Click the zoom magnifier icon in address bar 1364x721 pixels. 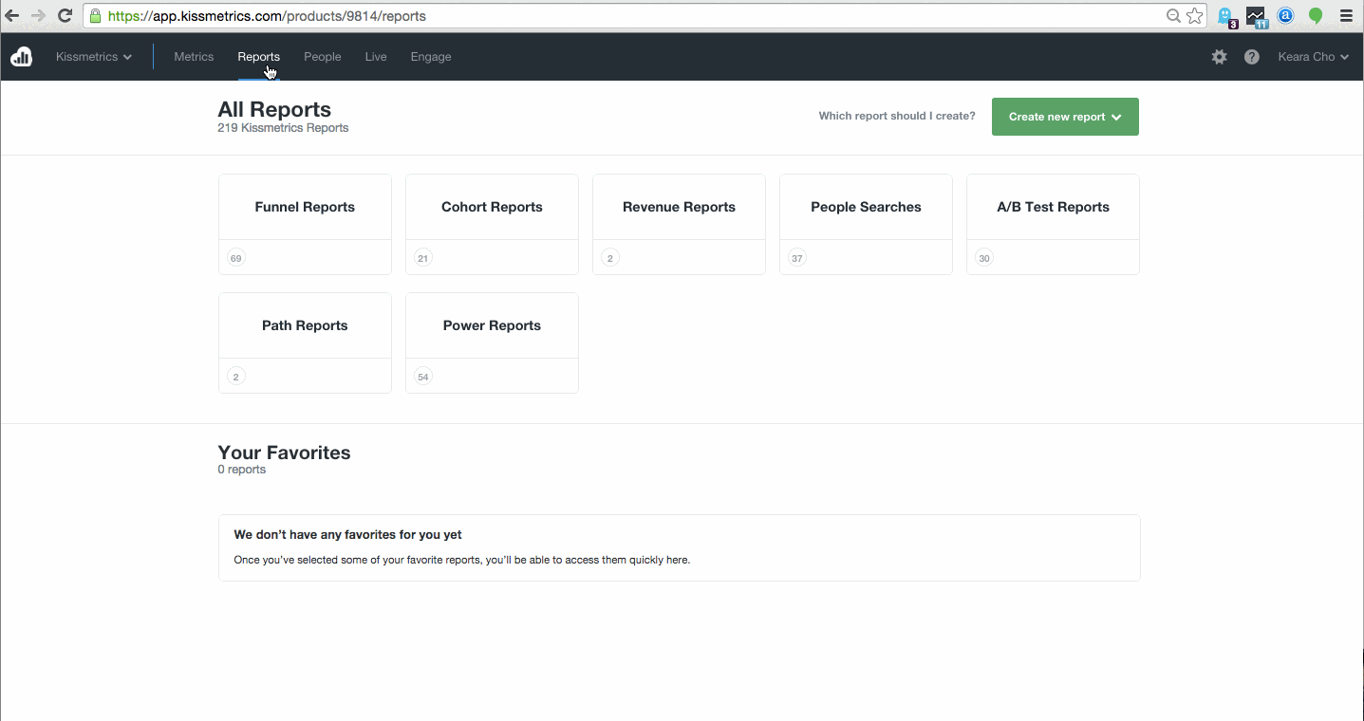pyautogui.click(x=1174, y=16)
